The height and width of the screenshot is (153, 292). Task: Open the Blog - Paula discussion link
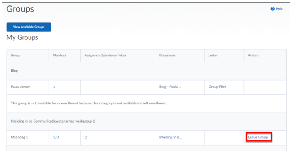[170, 87]
